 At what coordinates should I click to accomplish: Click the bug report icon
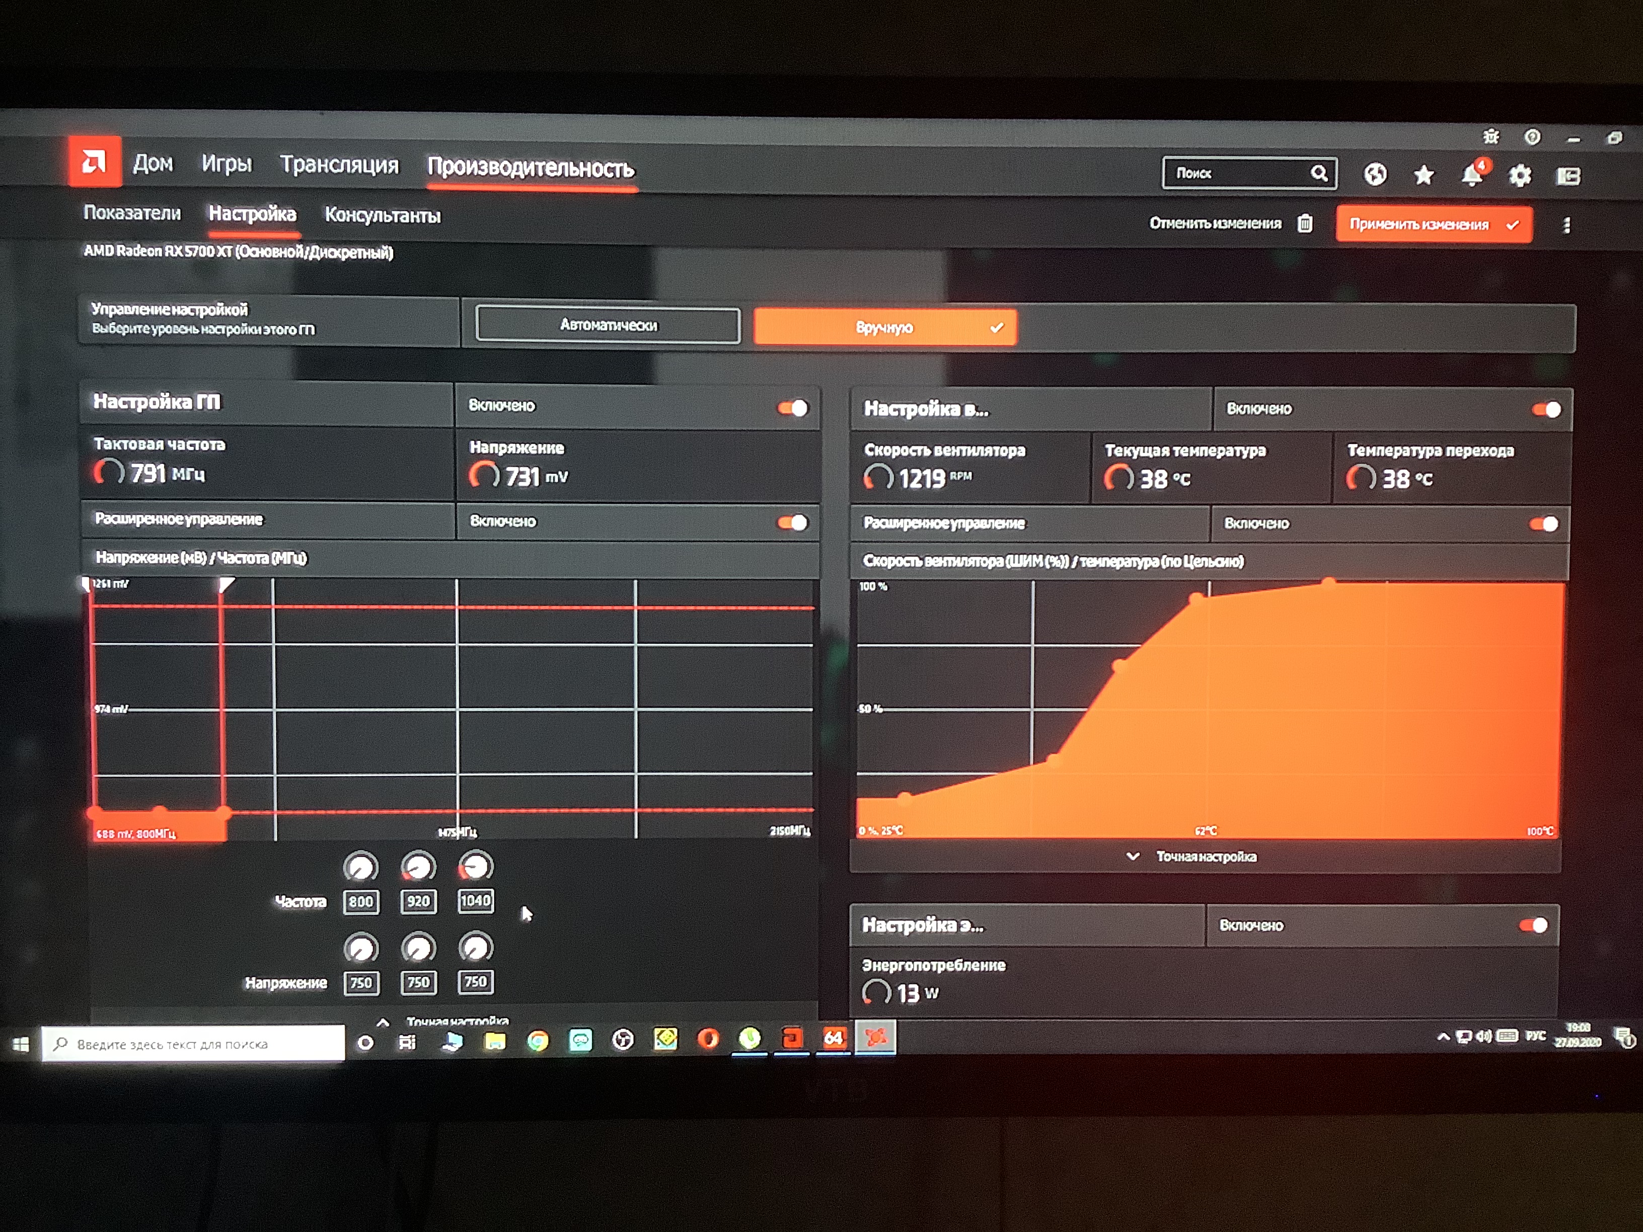point(1491,137)
